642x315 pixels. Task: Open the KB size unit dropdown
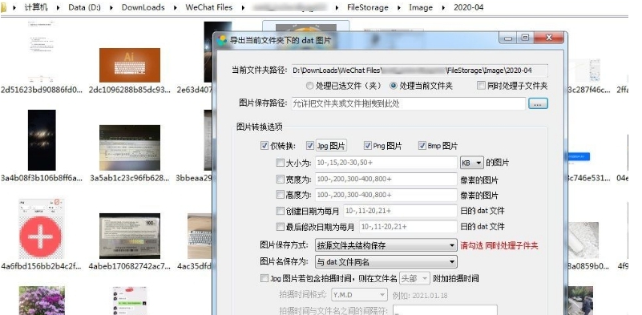click(x=472, y=163)
